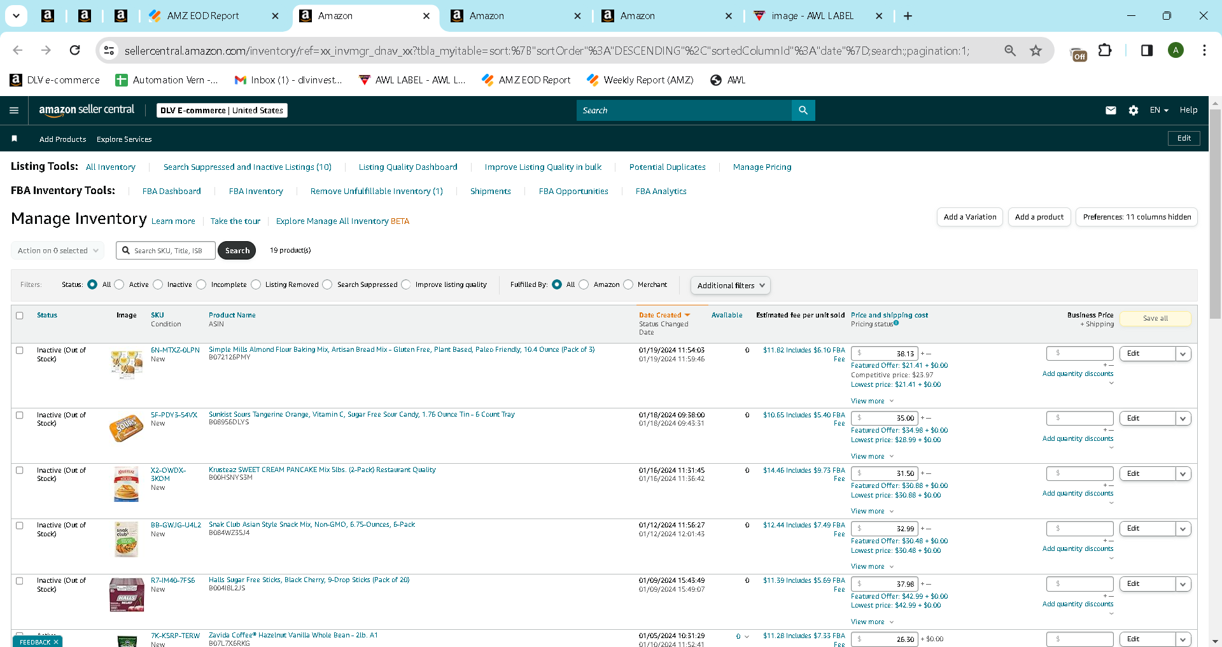Click the zoom magnifier icon in address bar
This screenshot has height=647, width=1222.
1010,50
